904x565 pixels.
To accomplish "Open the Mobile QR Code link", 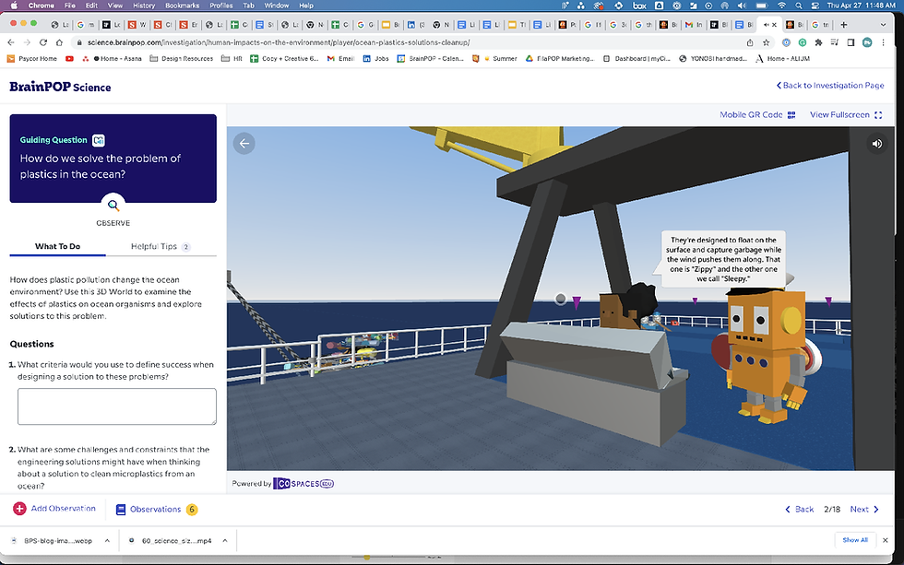I will pyautogui.click(x=757, y=114).
